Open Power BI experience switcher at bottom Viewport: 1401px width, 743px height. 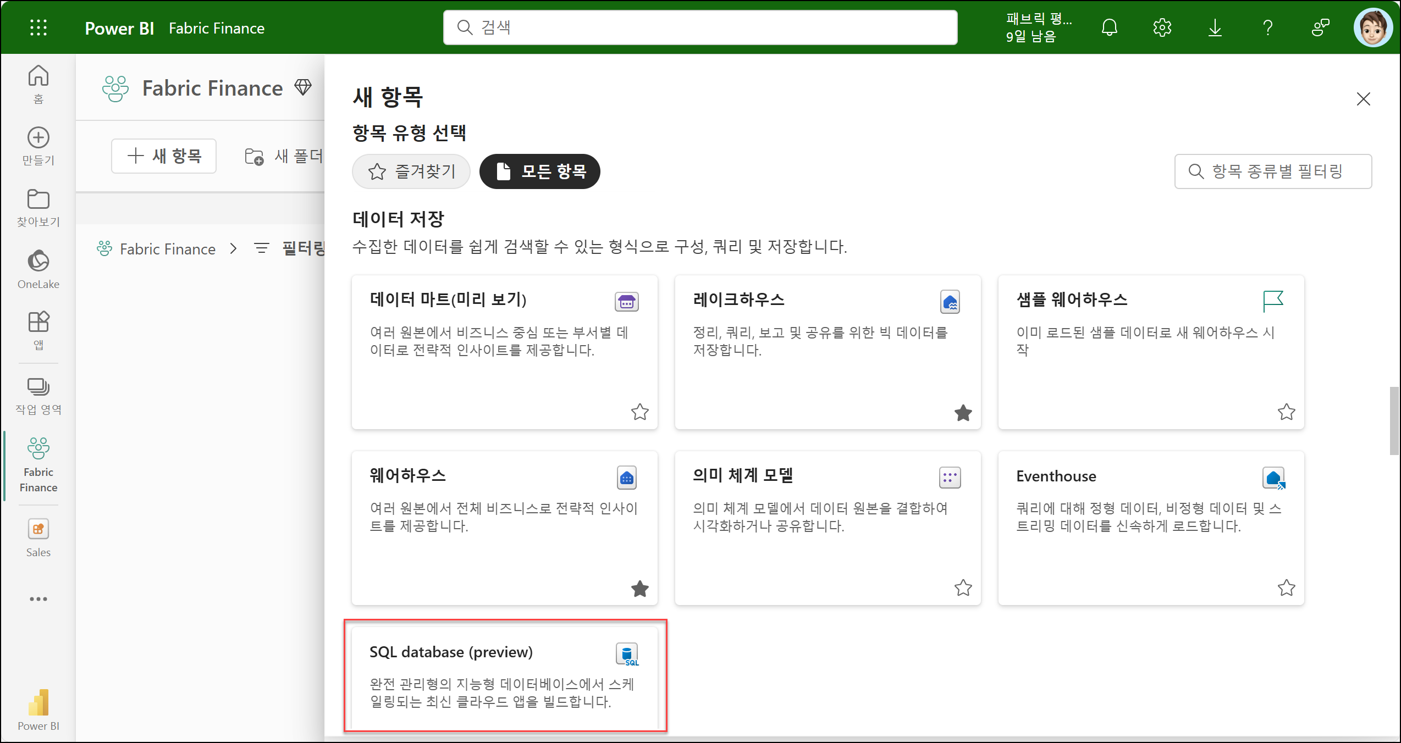(38, 710)
